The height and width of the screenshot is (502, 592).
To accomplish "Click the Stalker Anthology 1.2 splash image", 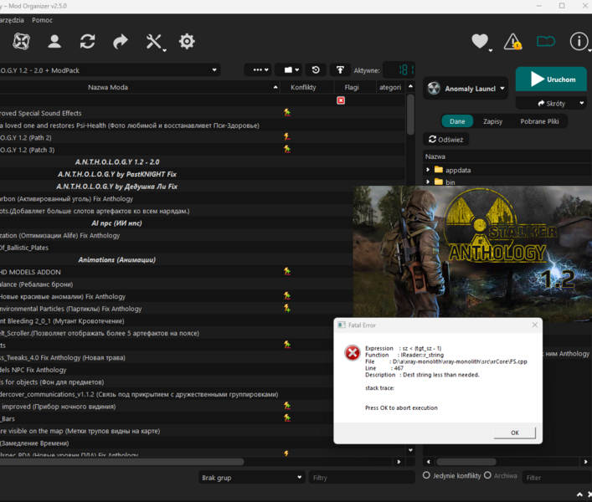I will pyautogui.click(x=472, y=252).
